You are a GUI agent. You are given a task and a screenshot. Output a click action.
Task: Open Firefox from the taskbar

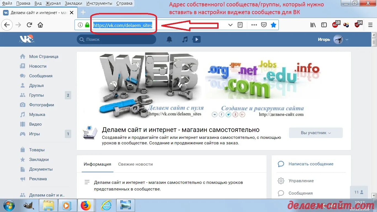point(86,205)
